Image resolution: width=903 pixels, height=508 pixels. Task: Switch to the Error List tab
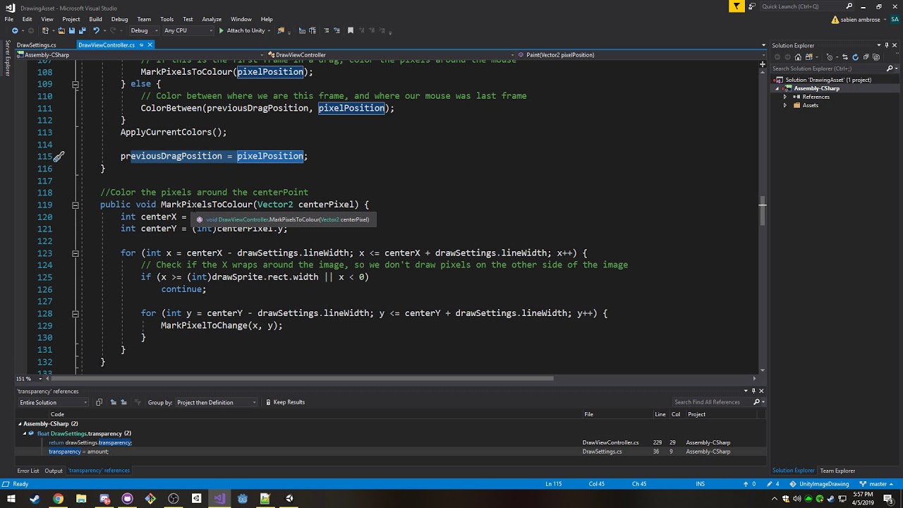[x=28, y=471]
